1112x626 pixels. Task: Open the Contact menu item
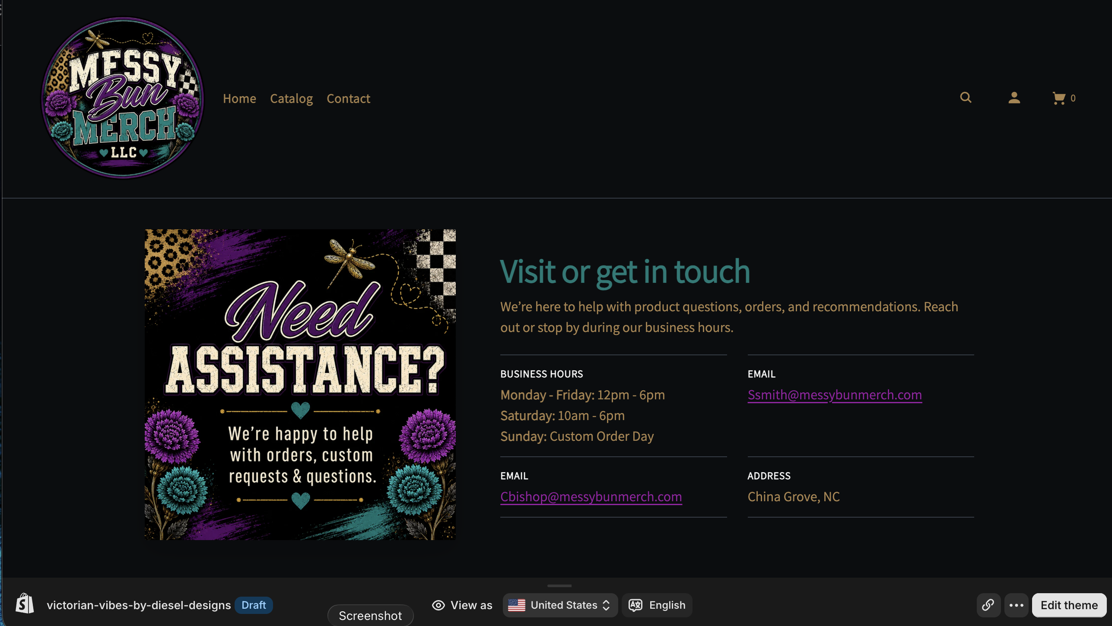[x=348, y=98]
